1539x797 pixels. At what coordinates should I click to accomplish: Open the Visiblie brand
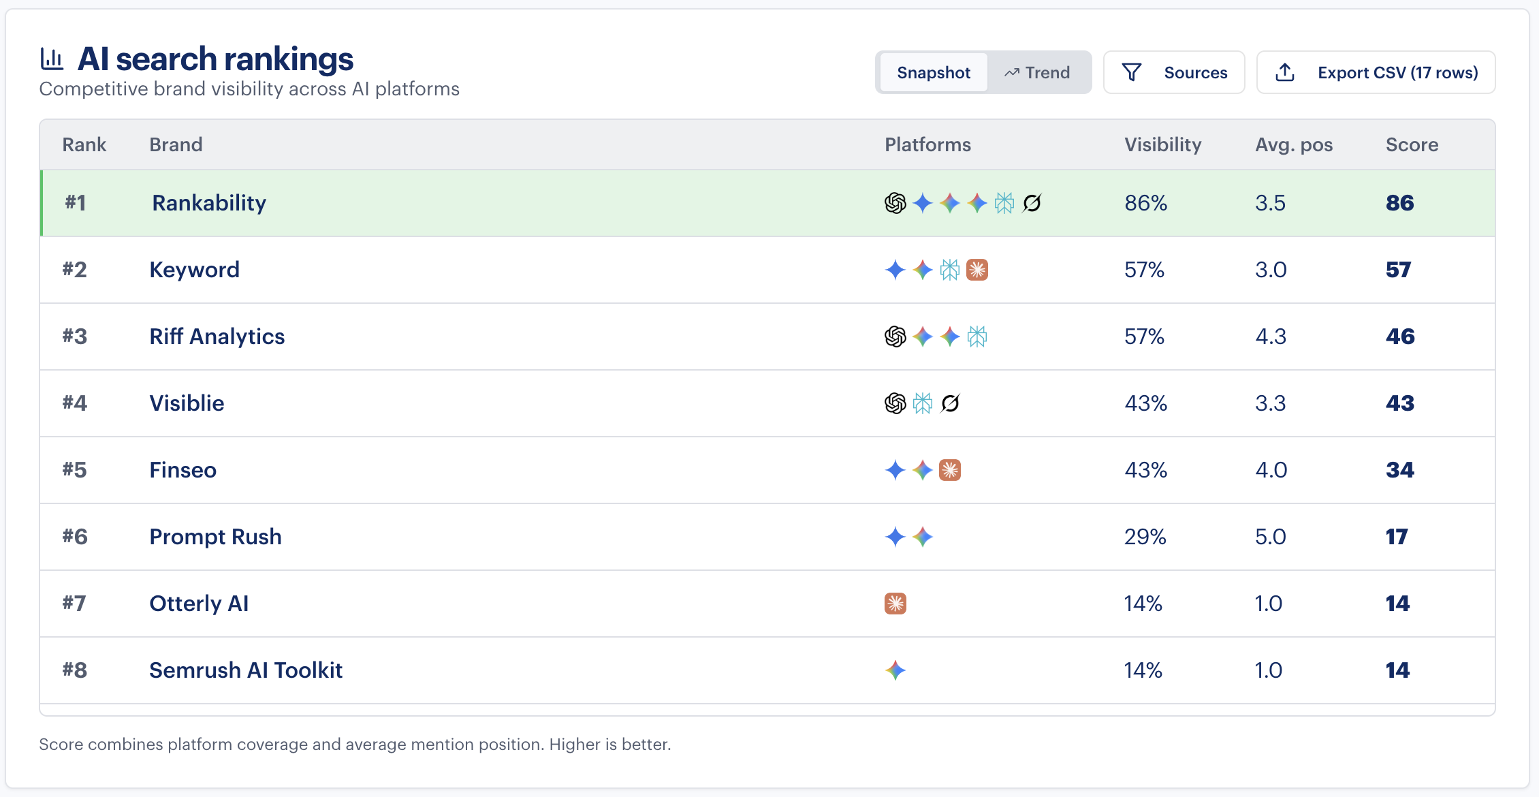click(x=187, y=403)
